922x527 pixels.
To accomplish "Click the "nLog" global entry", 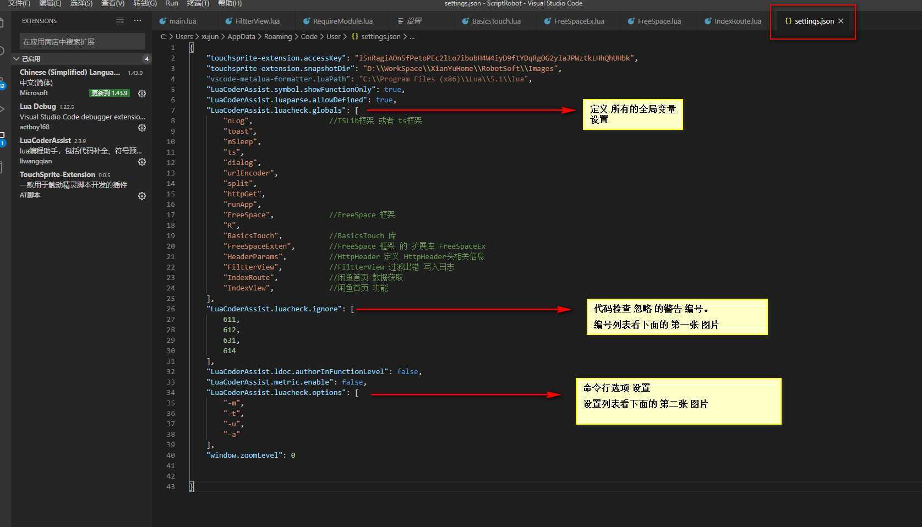I will 236,120.
